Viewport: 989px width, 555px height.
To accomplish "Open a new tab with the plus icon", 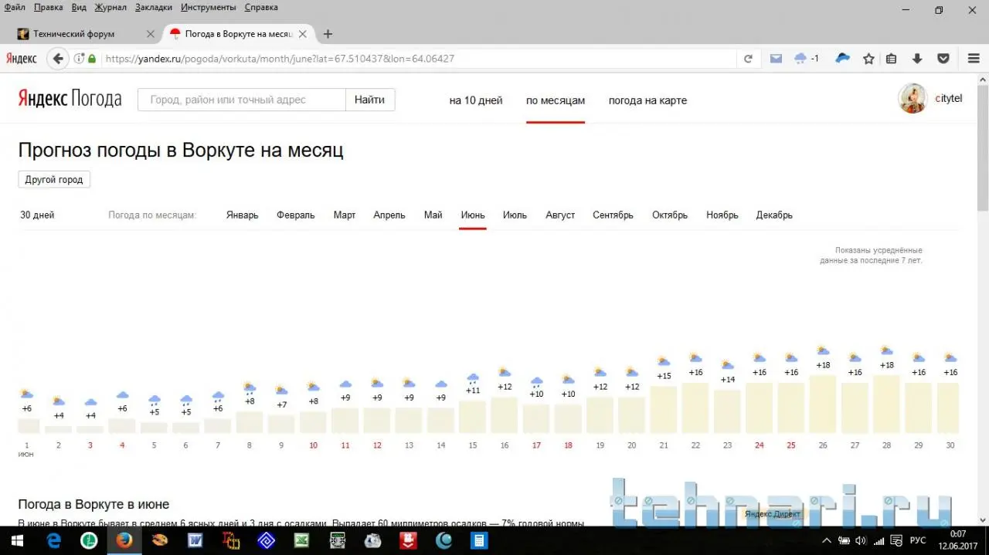I will pyautogui.click(x=328, y=34).
